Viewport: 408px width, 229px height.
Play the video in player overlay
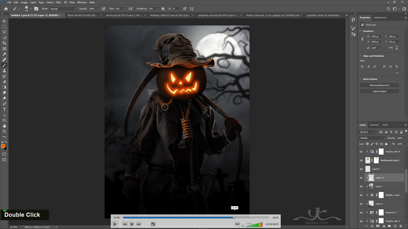tap(115, 224)
